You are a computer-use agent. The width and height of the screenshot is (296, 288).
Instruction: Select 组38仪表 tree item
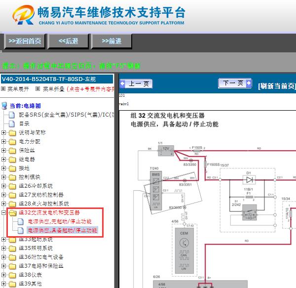pyautogui.click(x=31, y=275)
